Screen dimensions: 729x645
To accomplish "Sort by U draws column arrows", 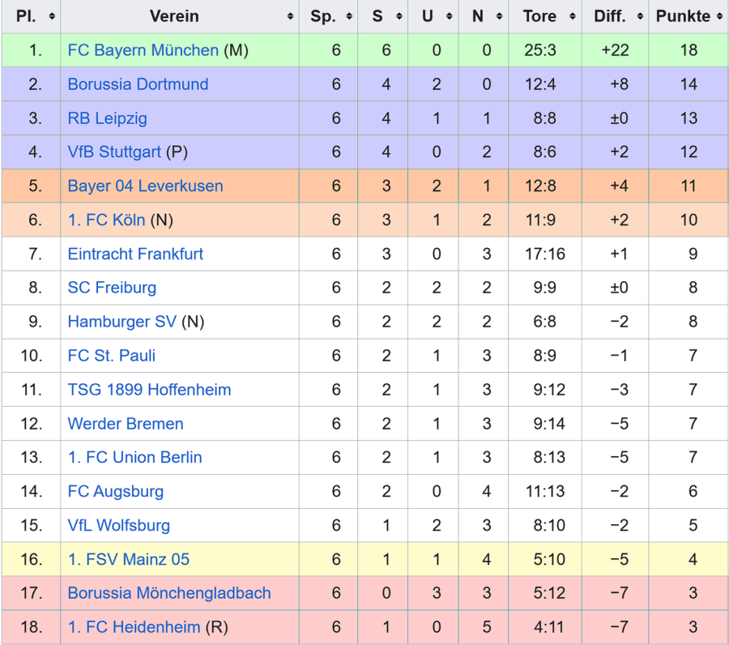I will [x=450, y=16].
